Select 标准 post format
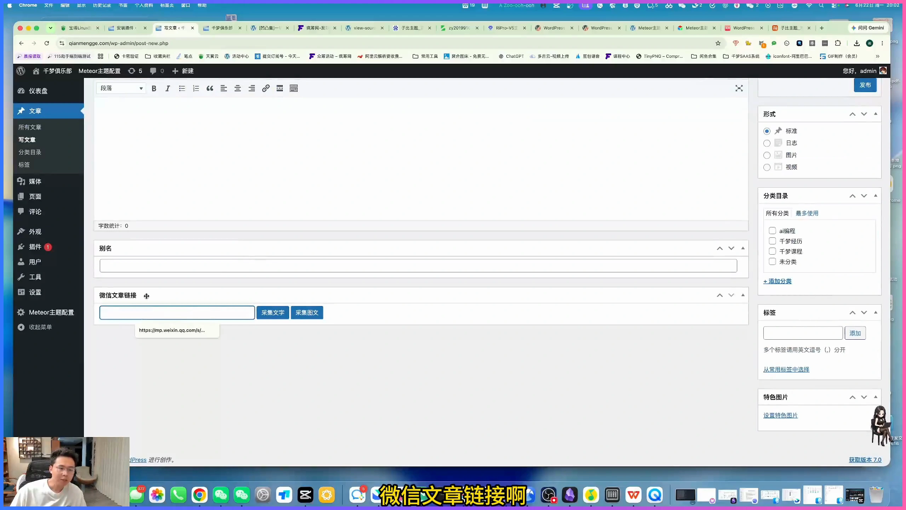This screenshot has height=510, width=906. pos(767,131)
